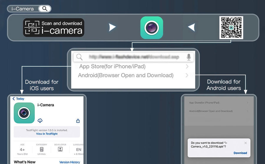The width and height of the screenshot is (265, 164).
Task: Tap the chevron on dimmed App Store row
Action: [247, 103]
